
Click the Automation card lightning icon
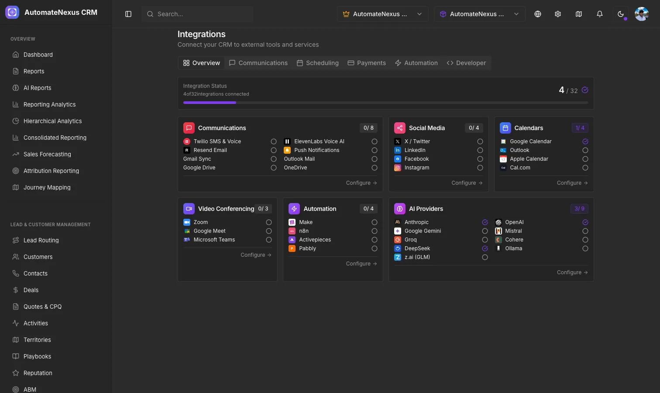[x=294, y=209]
